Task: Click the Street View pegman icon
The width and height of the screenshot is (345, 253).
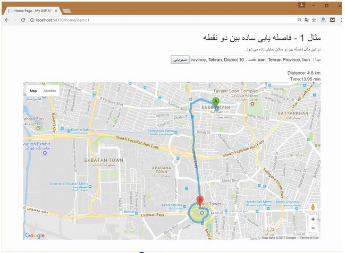Action: tap(313, 207)
